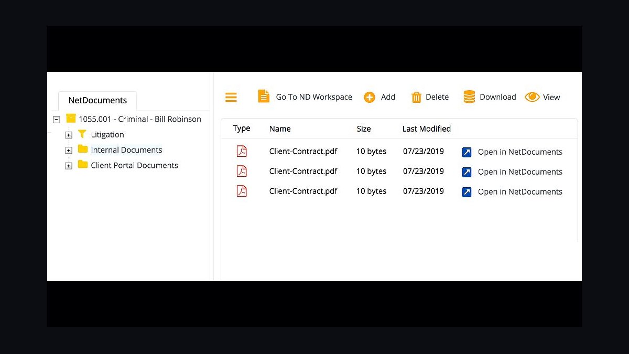Click blue arrow icon in second file row
The width and height of the screenshot is (629, 354).
click(467, 172)
